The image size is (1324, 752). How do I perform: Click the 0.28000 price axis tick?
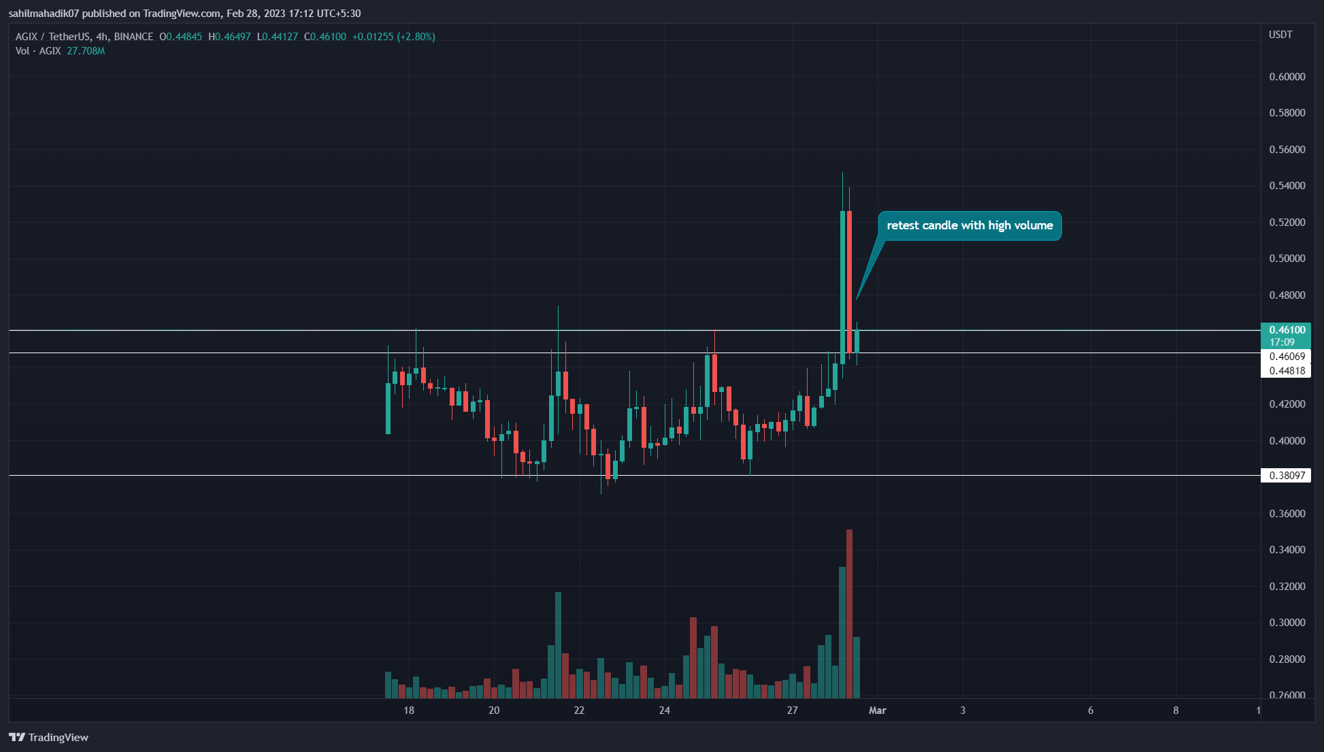[x=1287, y=659]
